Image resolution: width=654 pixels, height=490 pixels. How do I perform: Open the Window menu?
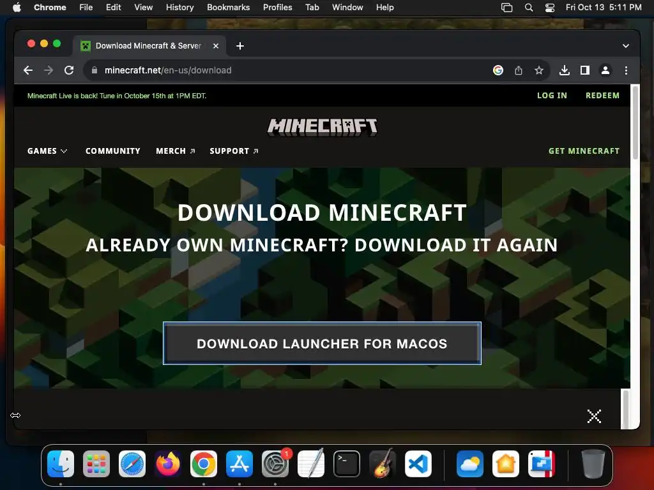point(347,8)
